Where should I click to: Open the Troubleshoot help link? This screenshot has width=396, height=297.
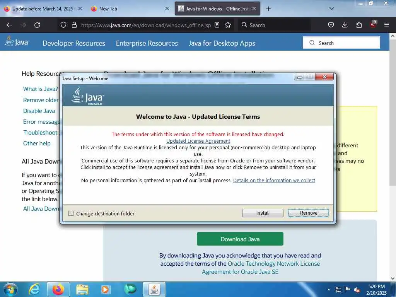[40, 133]
